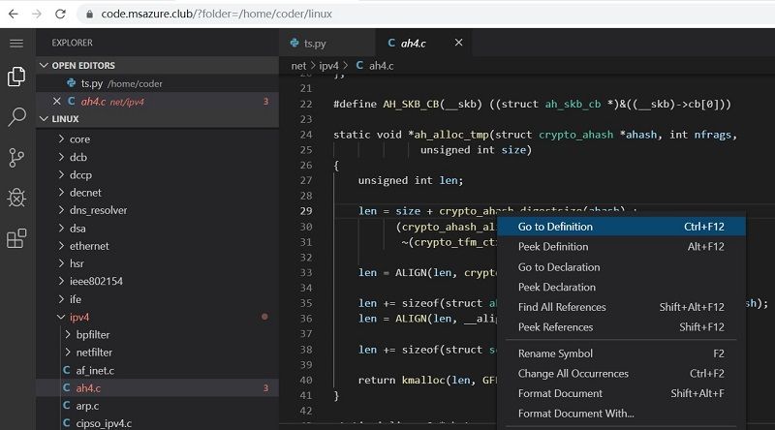Image resolution: width=775 pixels, height=430 pixels.
Task: Switch to the ah4.c tab
Action: [x=422, y=43]
